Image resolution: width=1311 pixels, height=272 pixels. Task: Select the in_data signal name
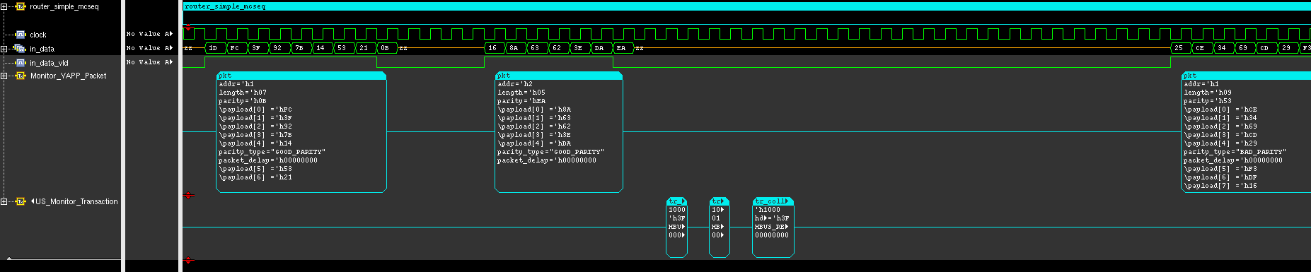point(42,49)
